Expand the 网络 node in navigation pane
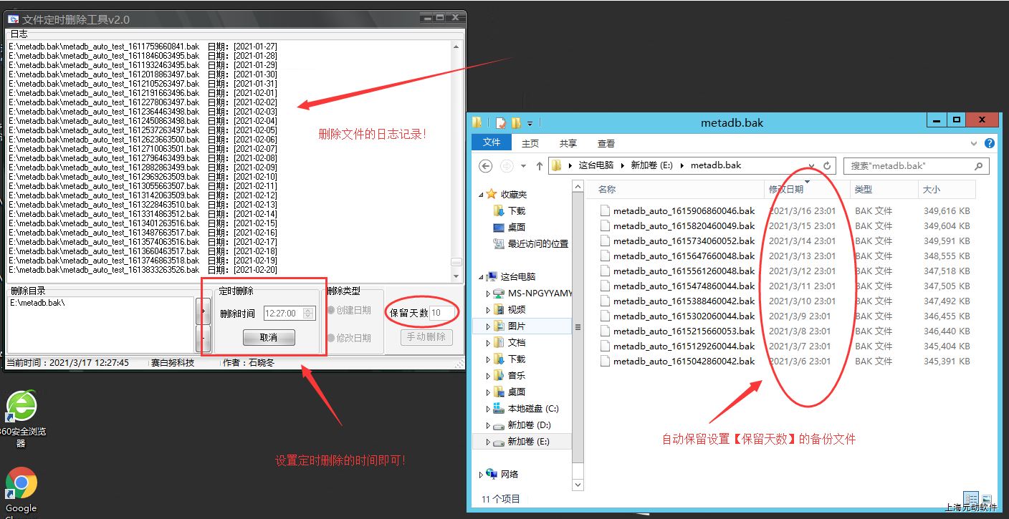 click(x=481, y=474)
